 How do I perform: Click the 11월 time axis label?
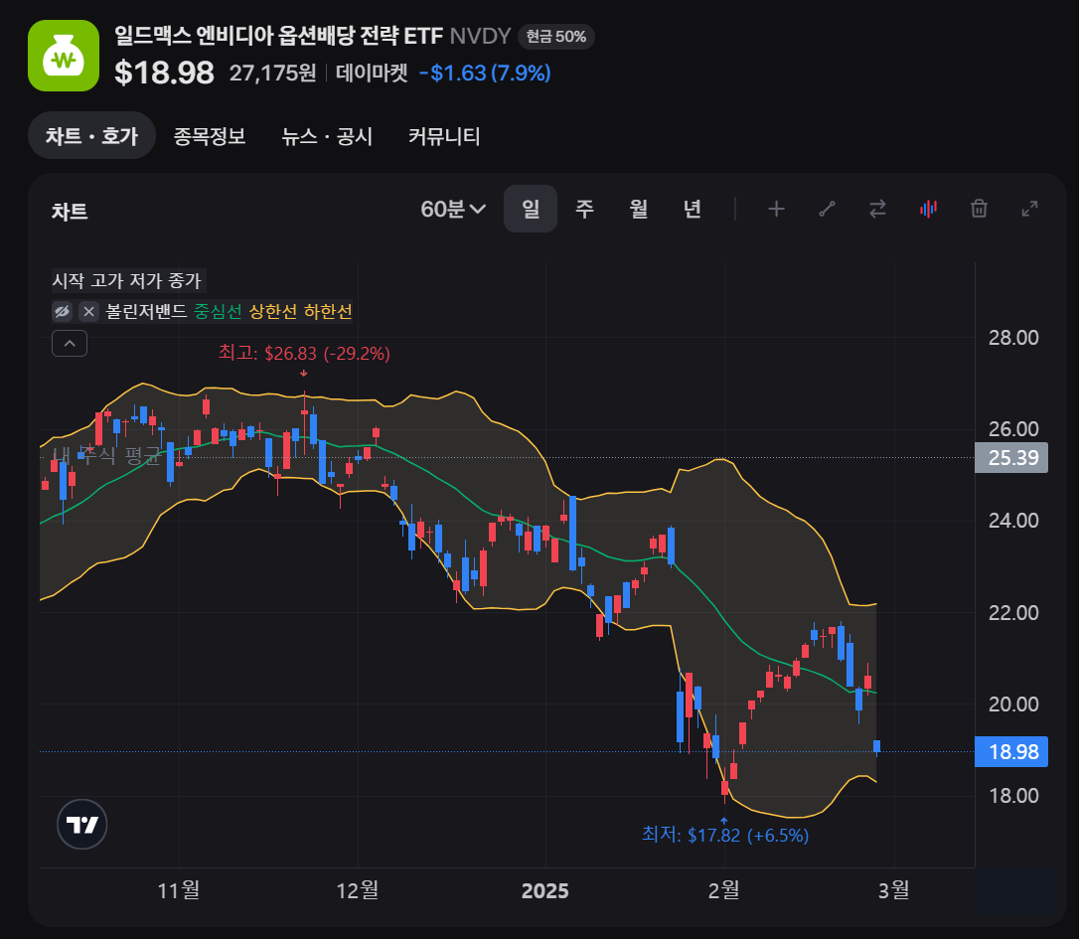pos(179,890)
